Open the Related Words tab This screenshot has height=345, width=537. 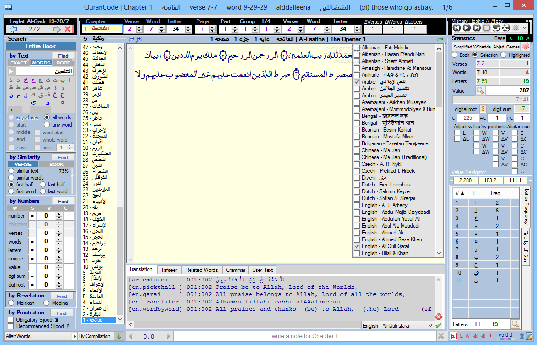(x=202, y=270)
